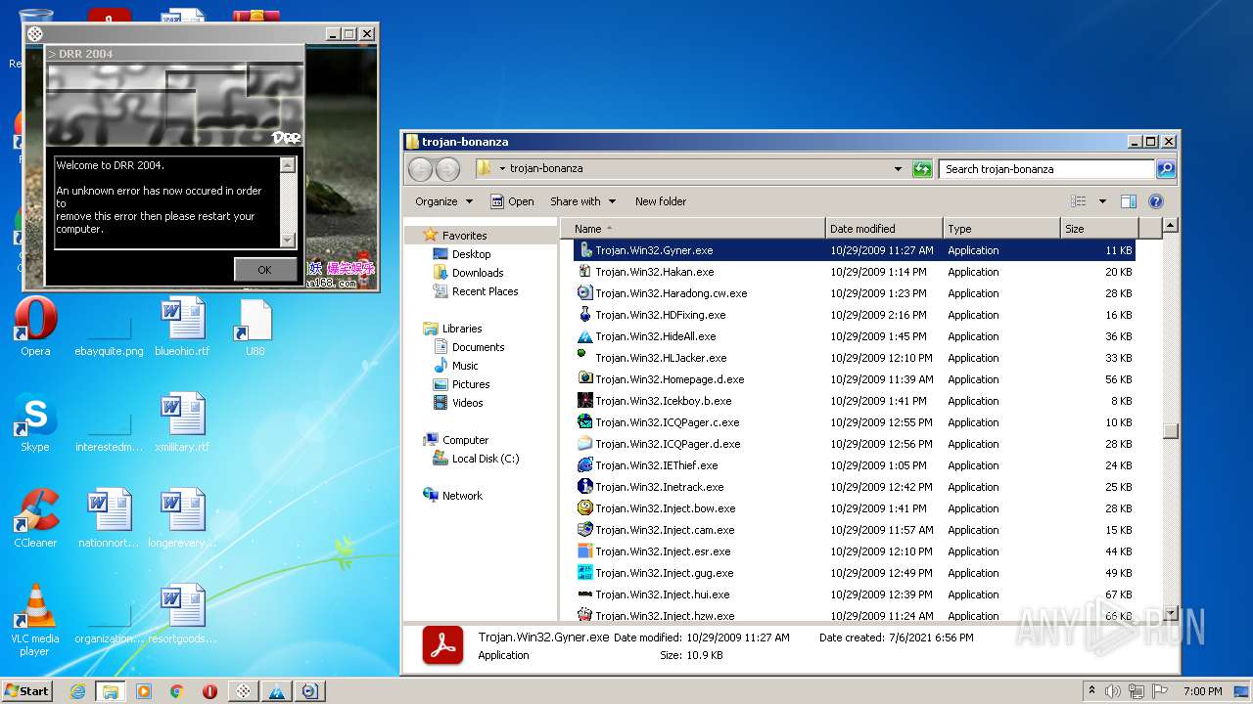Click file list scroll up arrow

tap(1170, 226)
